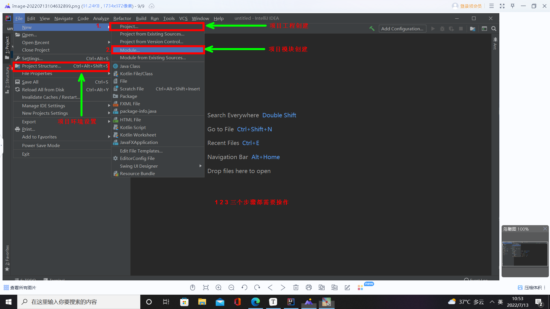Toggle Power Save Mode in File menu
This screenshot has width=550, height=309.
(41, 145)
